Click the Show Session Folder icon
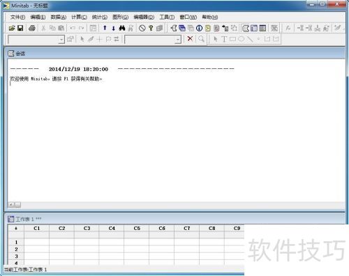This screenshot has width=349, height=276. coord(174,28)
